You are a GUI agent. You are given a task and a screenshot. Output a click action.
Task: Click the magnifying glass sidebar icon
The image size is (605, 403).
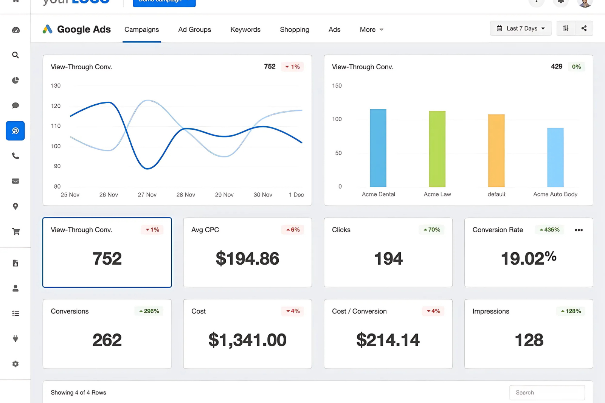point(16,55)
